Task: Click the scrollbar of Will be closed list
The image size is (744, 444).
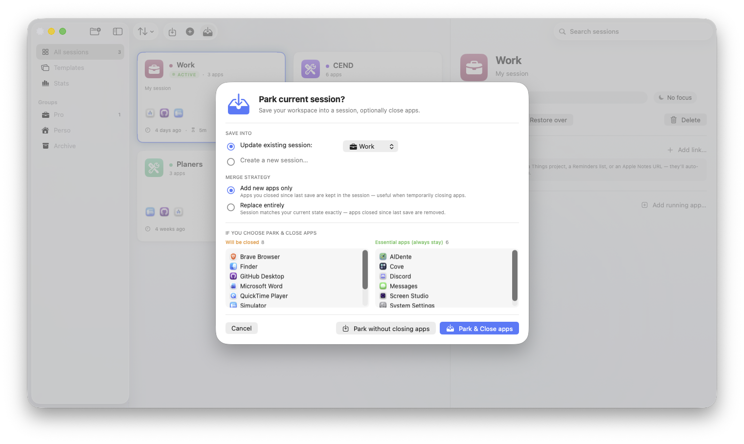Action: pos(365,269)
